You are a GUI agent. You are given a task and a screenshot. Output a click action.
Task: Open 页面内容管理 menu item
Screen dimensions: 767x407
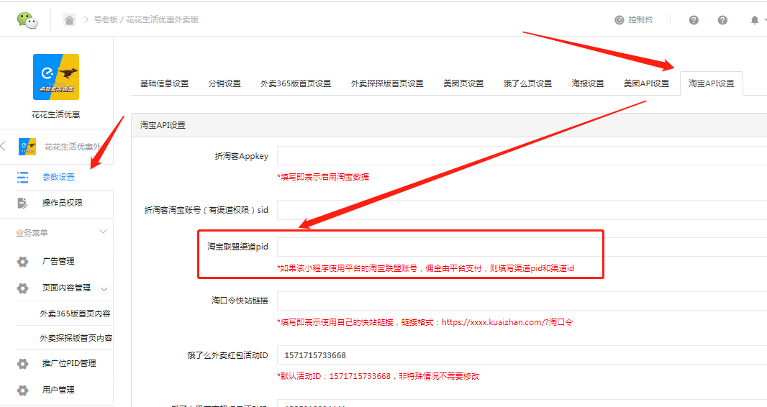point(66,288)
